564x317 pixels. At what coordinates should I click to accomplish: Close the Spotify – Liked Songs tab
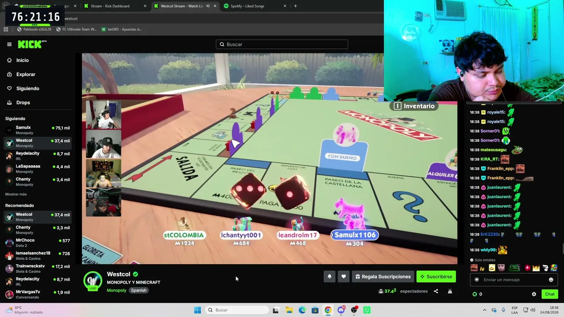[285, 6]
